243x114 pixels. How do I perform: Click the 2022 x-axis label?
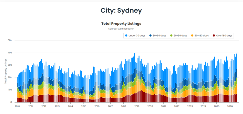click(177, 106)
